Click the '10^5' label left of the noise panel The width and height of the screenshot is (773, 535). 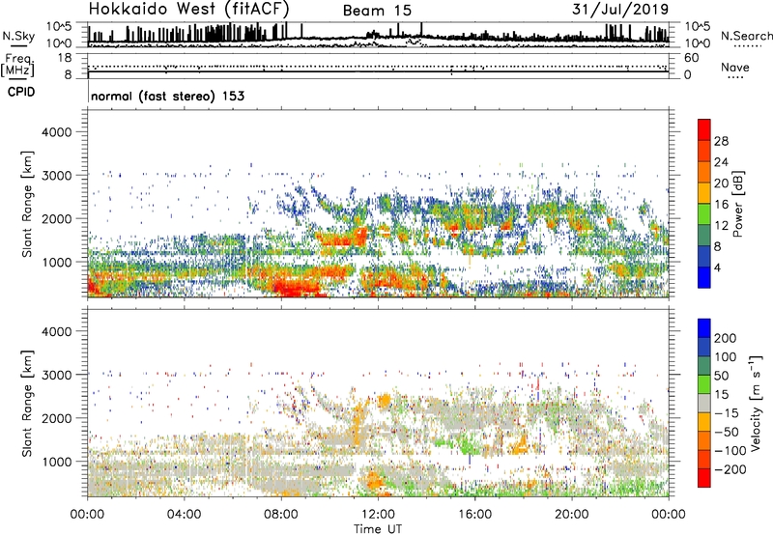tap(59, 26)
